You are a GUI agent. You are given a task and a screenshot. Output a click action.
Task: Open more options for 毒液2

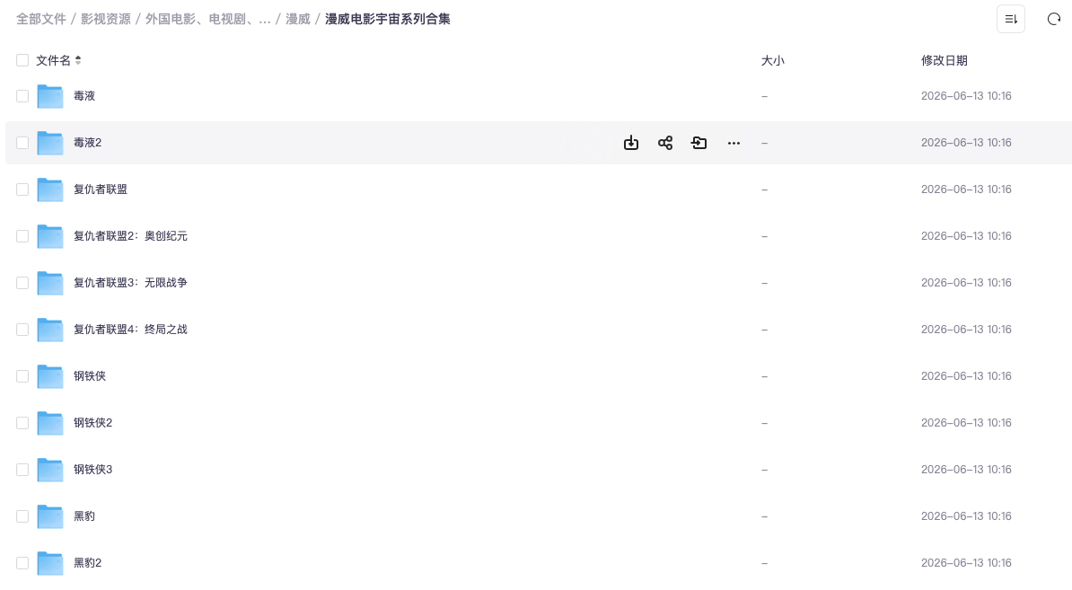[x=734, y=143]
